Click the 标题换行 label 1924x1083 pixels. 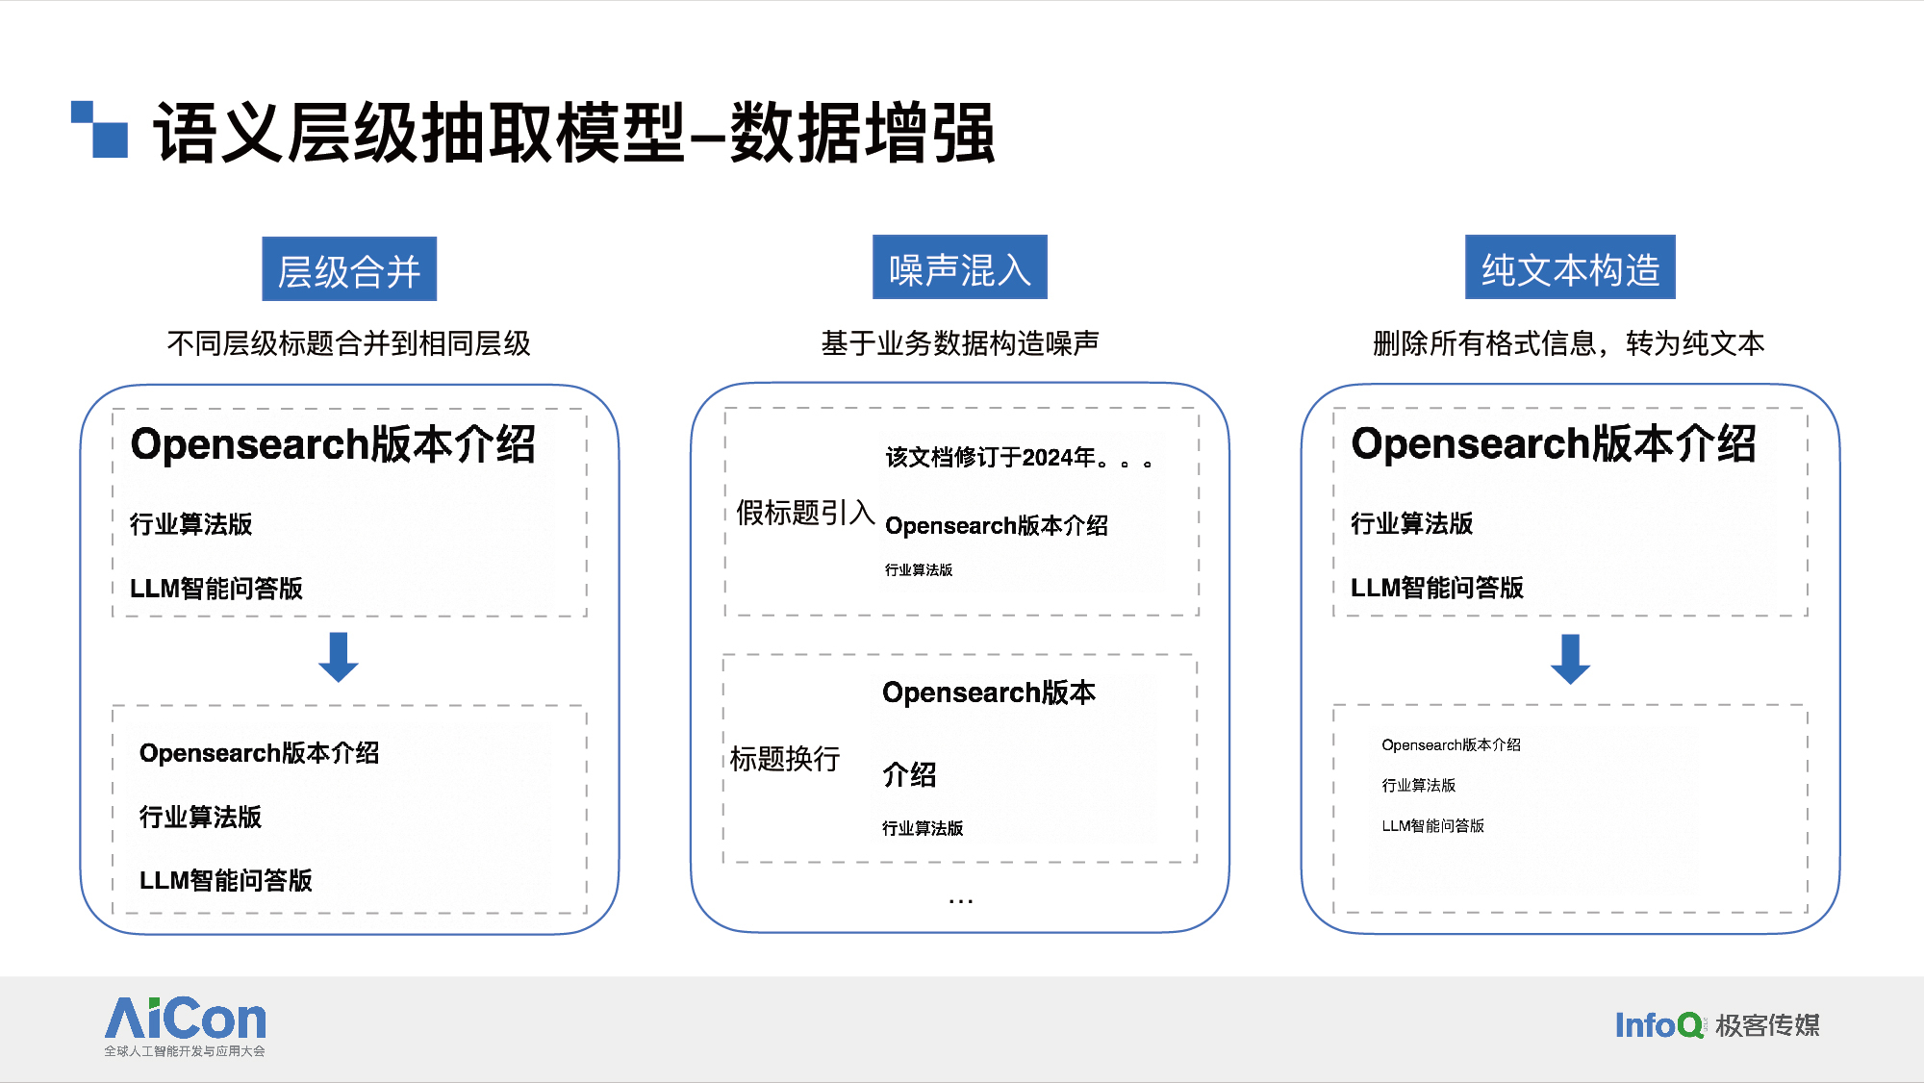[785, 758]
